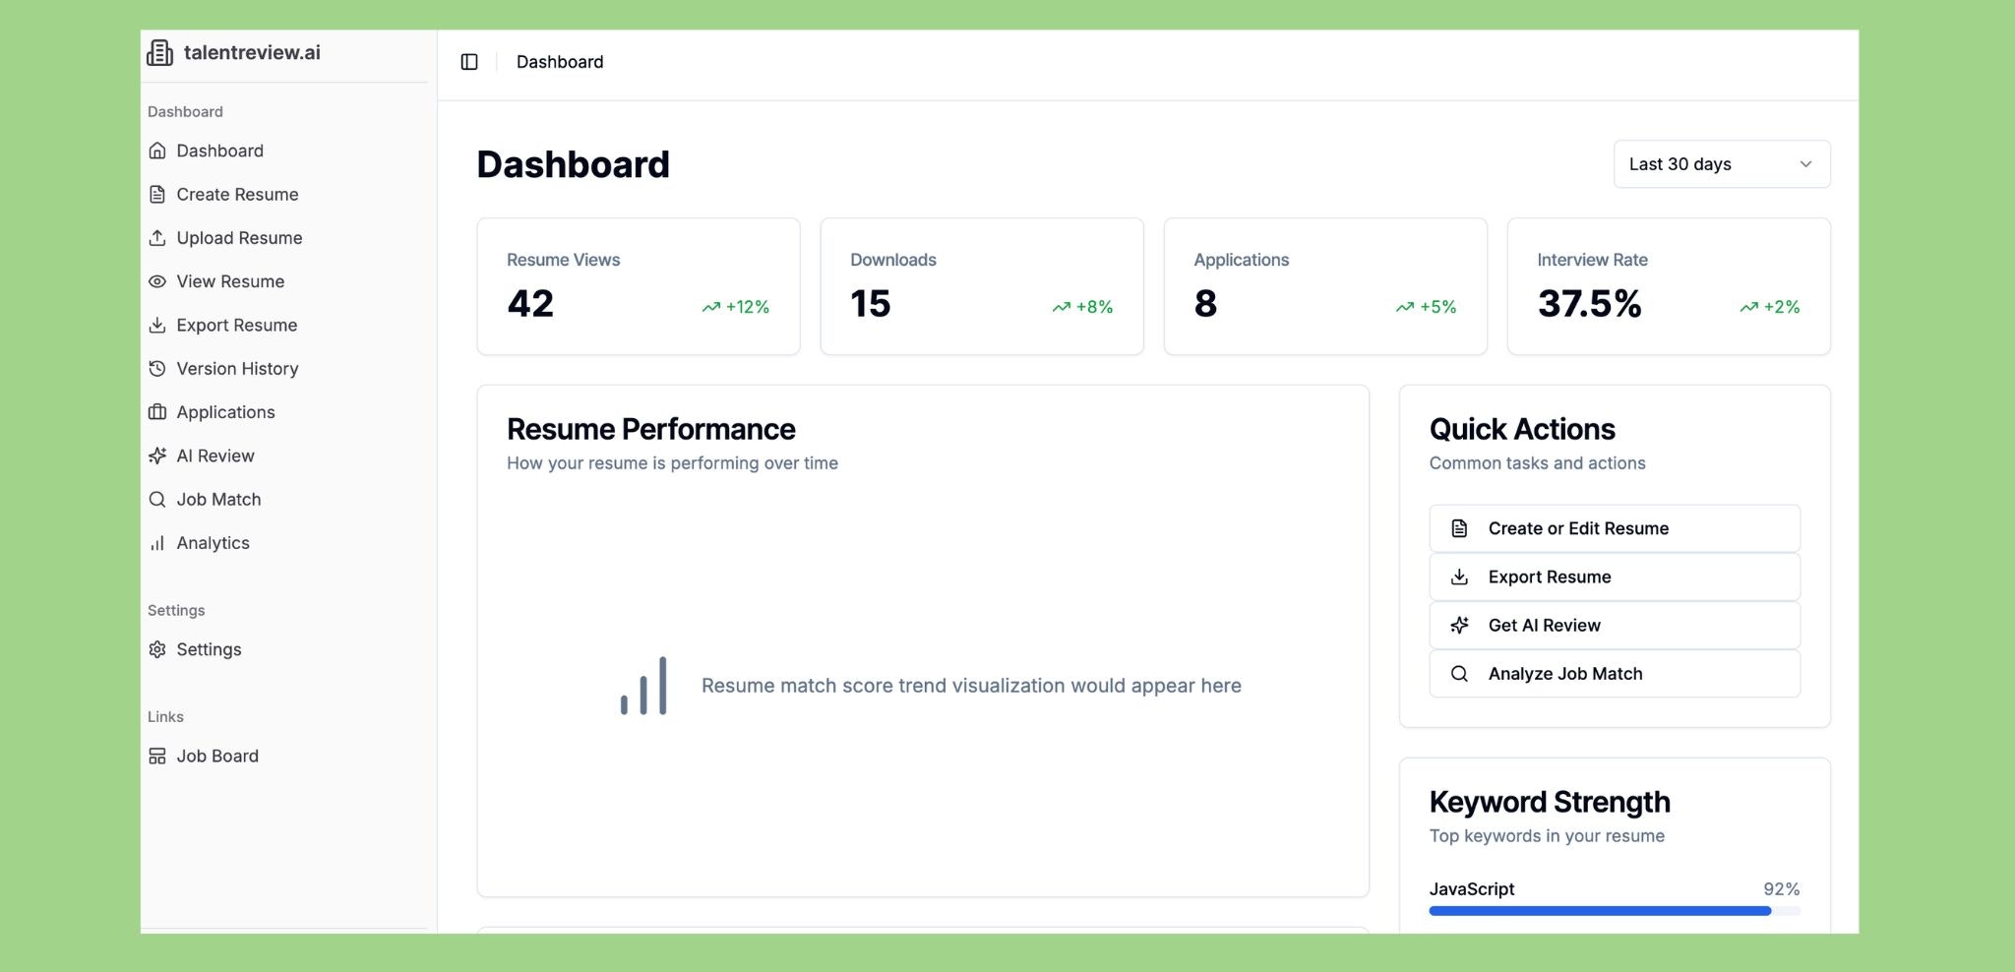Click the upload icon beside Upload Resume
Viewport: 2015px width, 972px height.
[x=157, y=238]
